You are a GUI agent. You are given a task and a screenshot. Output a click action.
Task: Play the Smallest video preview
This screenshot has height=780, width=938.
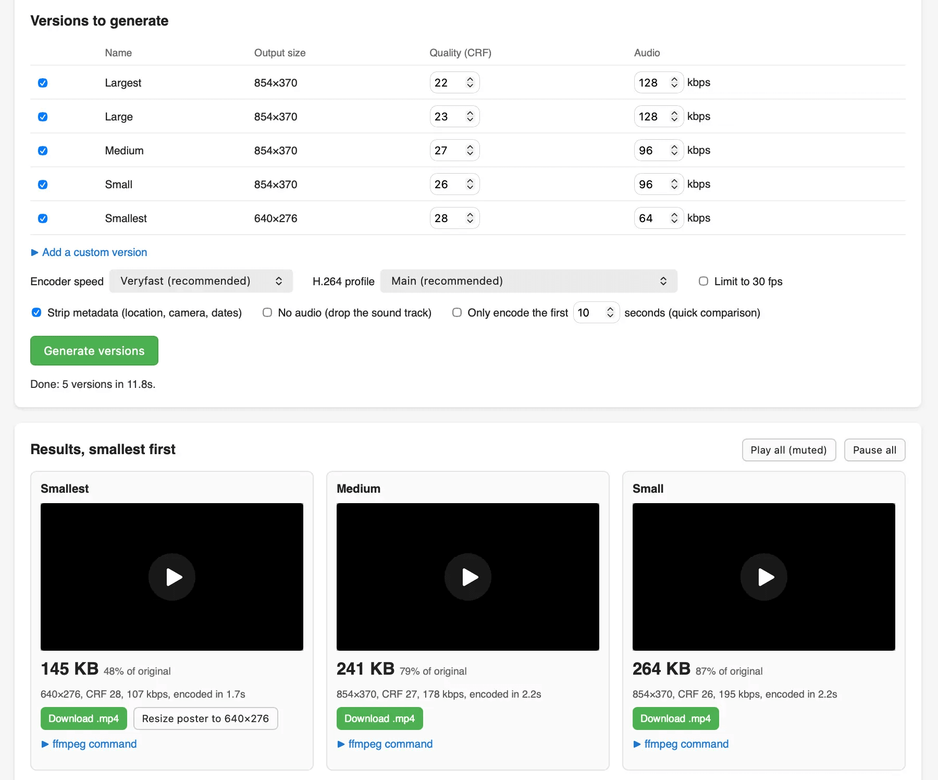point(172,577)
